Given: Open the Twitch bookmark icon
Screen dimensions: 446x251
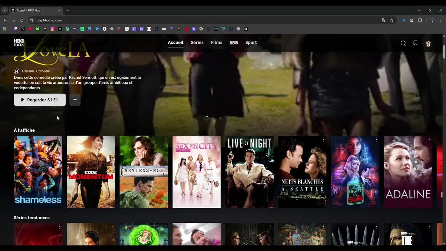Looking at the screenshot, I should 15,29.
